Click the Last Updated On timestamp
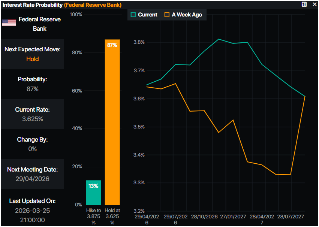 (x=32, y=215)
